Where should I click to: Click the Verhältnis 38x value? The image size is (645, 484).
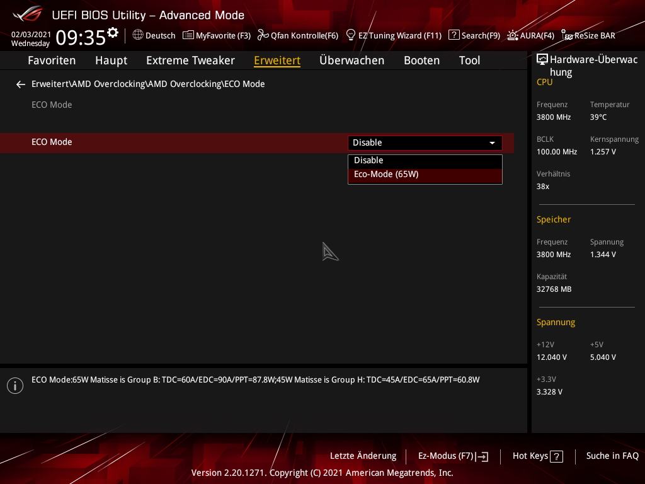click(x=542, y=187)
